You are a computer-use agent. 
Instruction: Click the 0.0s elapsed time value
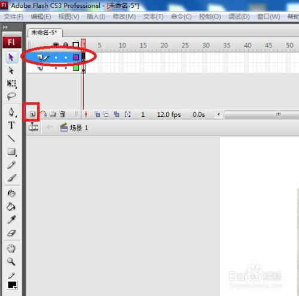tap(199, 114)
